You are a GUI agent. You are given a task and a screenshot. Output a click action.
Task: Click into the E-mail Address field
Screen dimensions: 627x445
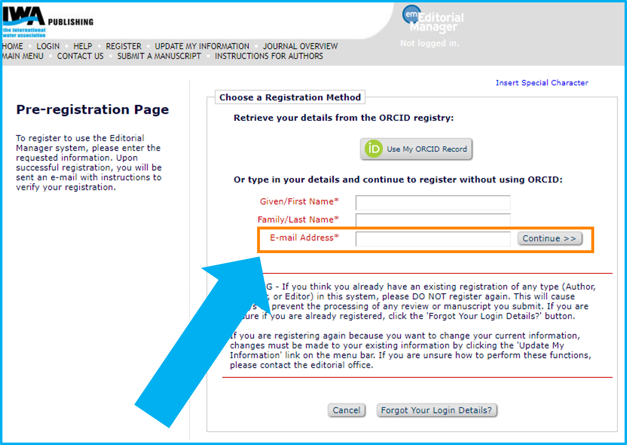pos(433,239)
